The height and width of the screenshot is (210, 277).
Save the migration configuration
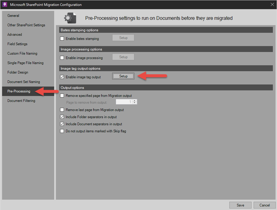[240, 205]
